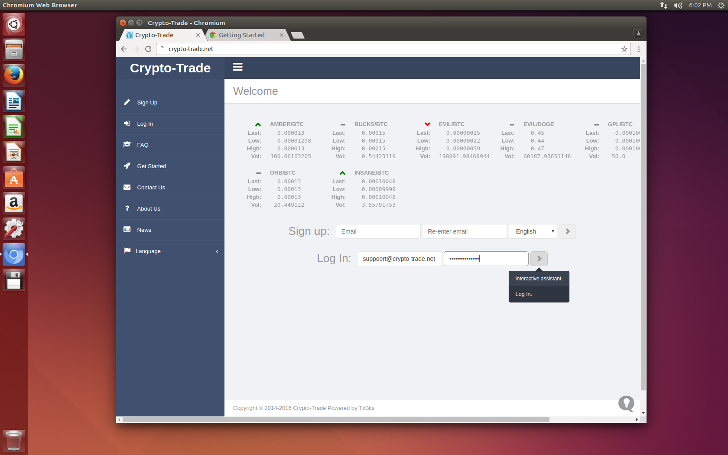Open LibreOffice Impress from the dock
This screenshot has width=728, height=455.
click(14, 152)
